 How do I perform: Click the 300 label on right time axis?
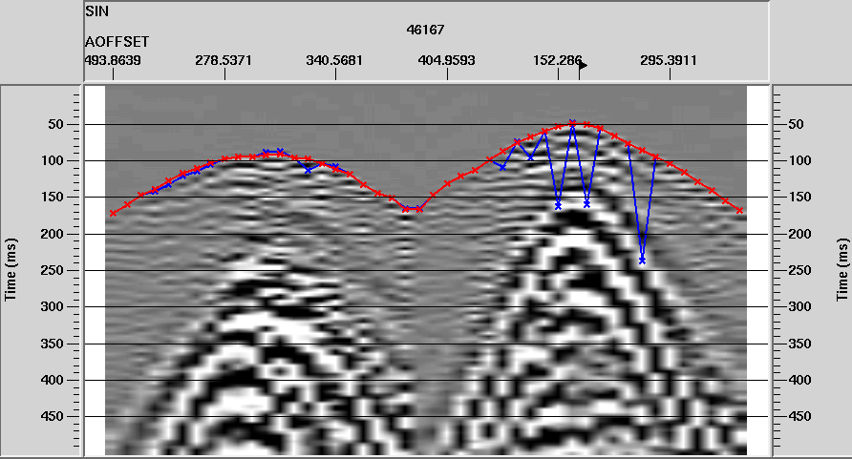pos(799,306)
